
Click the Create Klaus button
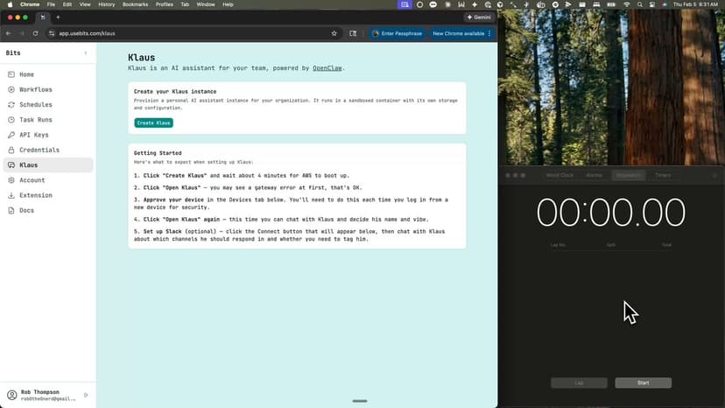click(153, 123)
